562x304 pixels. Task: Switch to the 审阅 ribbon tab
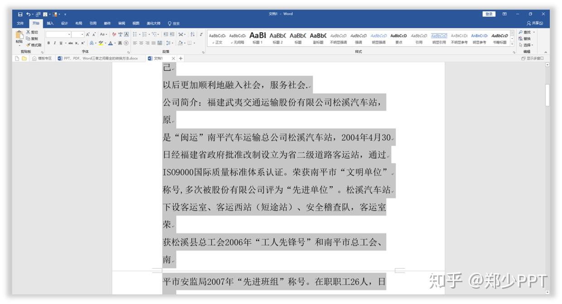coord(121,23)
